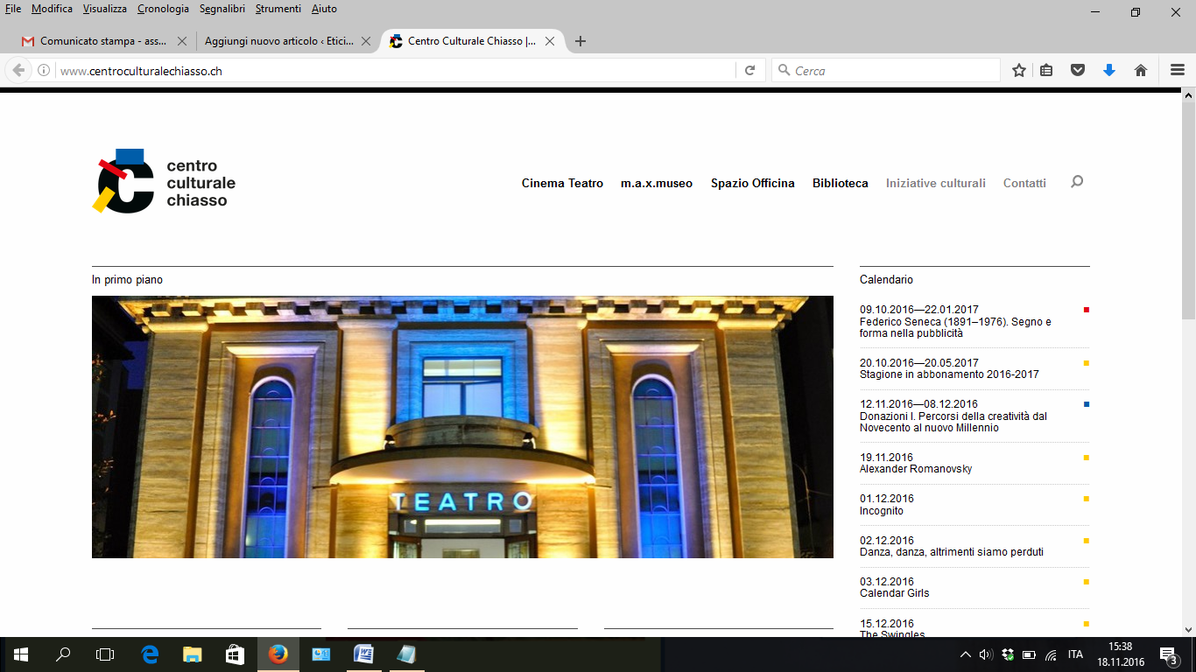Open Donazioni I. Percorsi della creatività entry
1196x672 pixels.
[x=974, y=416]
